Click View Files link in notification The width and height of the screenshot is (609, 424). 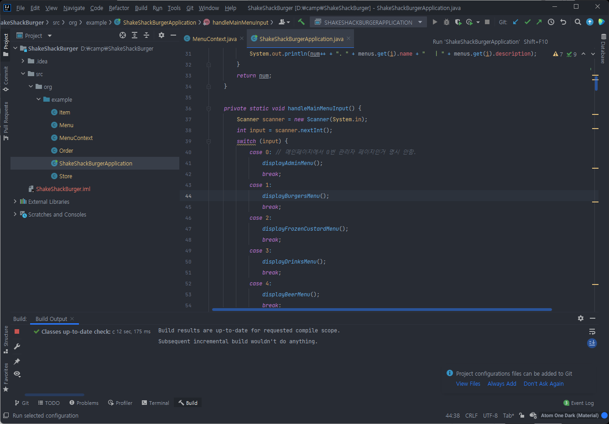pos(468,383)
